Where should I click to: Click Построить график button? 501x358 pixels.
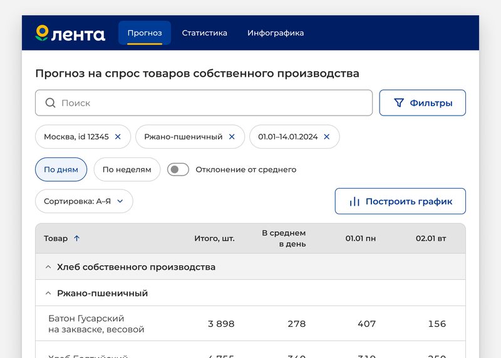tap(400, 201)
